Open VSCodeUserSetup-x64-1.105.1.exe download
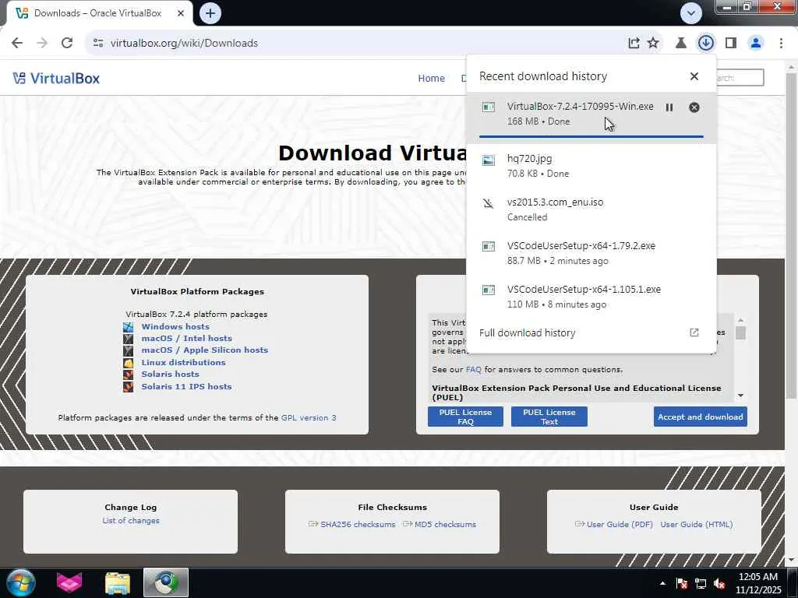 pos(591,297)
